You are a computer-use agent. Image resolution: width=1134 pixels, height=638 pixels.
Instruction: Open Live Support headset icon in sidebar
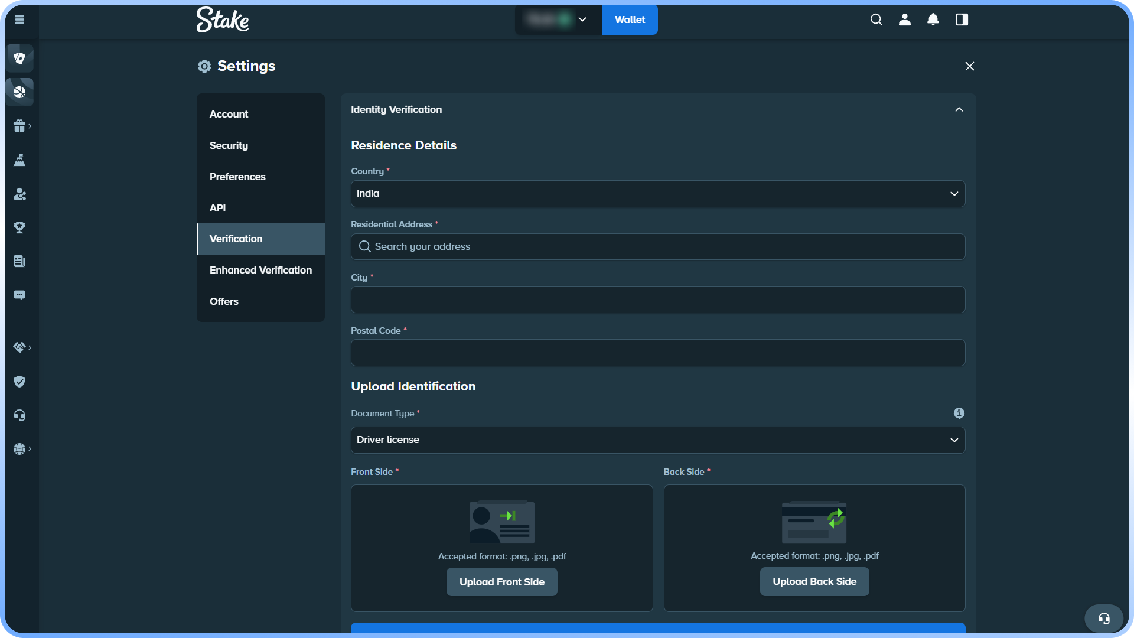(x=19, y=415)
